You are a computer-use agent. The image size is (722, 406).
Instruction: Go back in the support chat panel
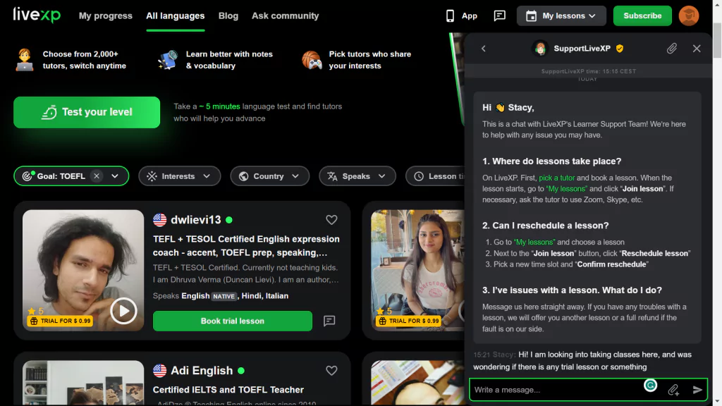[x=484, y=49]
